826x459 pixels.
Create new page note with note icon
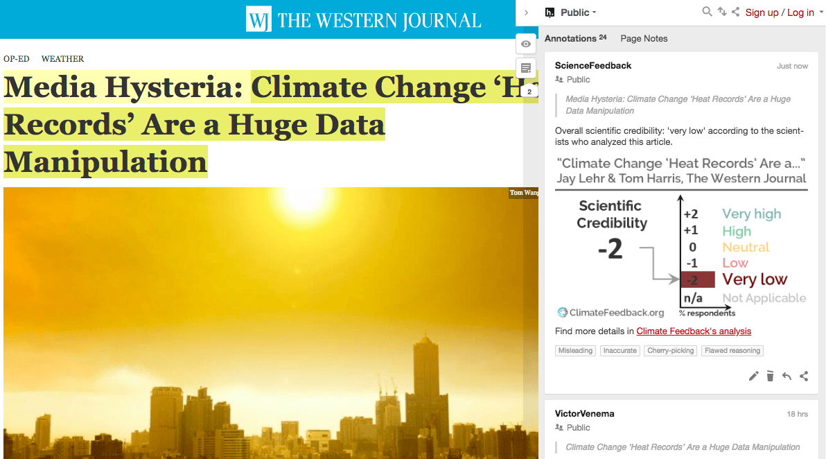[x=526, y=68]
